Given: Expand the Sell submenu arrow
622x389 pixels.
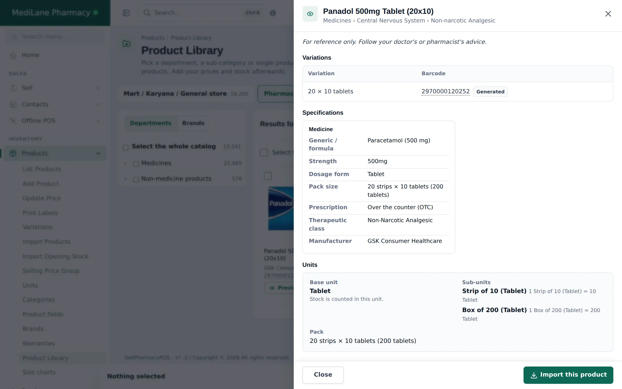Looking at the screenshot, I should click(98, 88).
